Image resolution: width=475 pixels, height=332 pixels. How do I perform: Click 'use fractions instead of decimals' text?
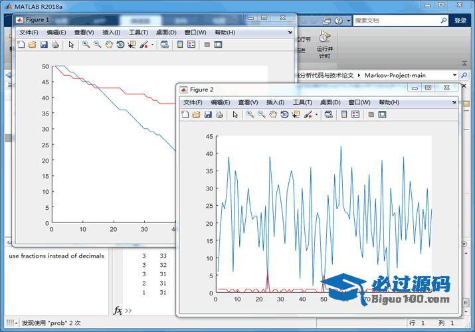coord(56,256)
